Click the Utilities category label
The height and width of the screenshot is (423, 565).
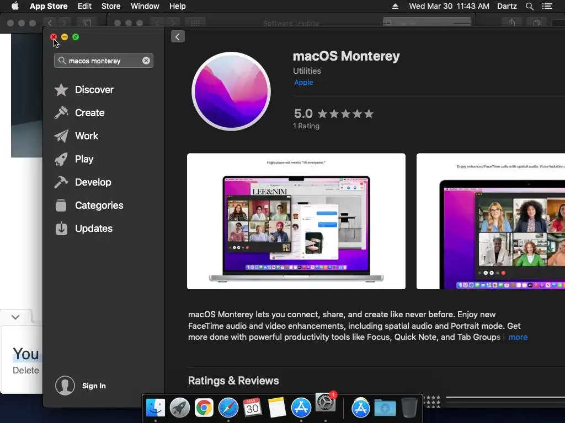click(307, 71)
